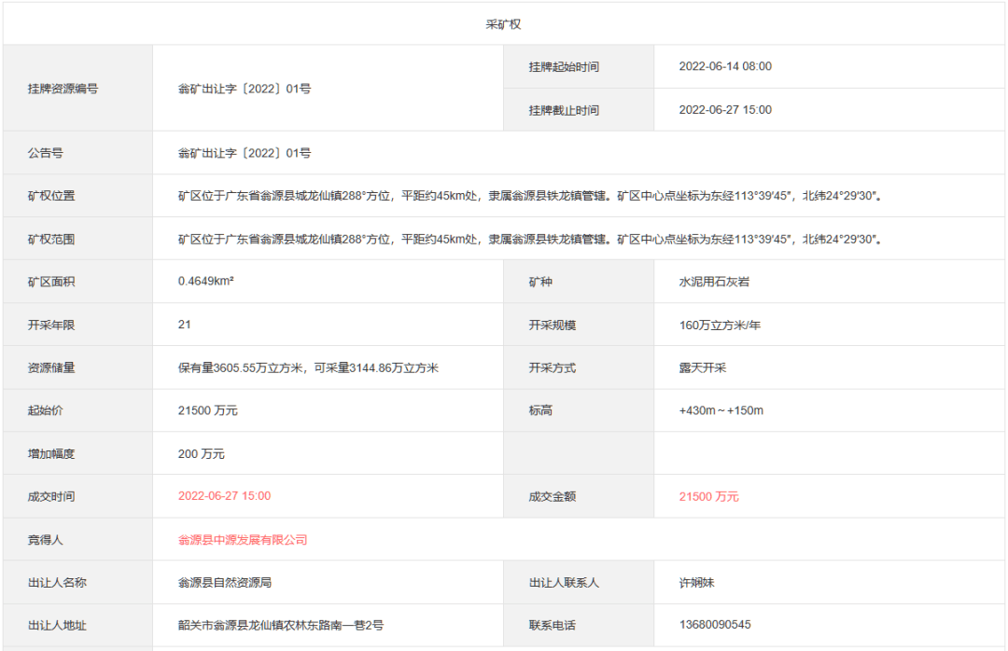
Task: Click the transferor name 翁源县自然资源局
Action: coord(224,583)
